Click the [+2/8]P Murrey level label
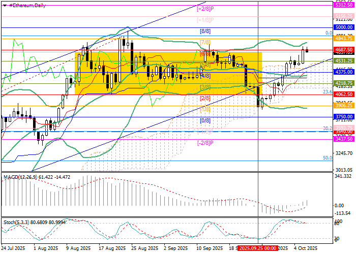Viewport: 356px width, 254px height. tap(204, 9)
